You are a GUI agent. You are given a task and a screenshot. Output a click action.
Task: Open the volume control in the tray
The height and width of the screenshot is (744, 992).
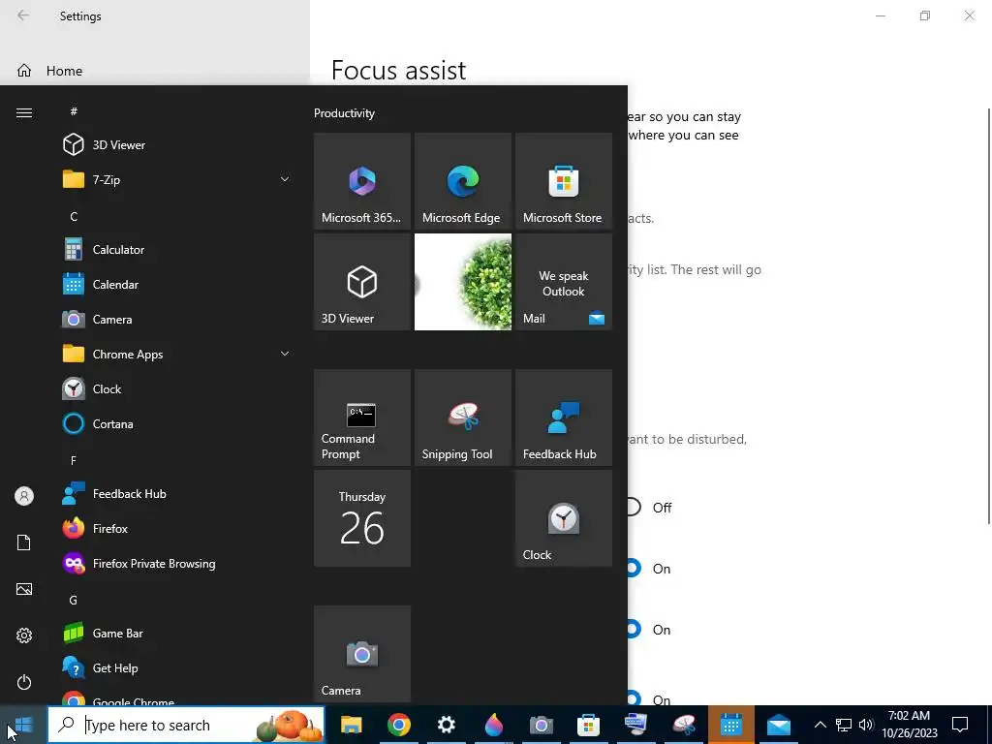pos(866,725)
